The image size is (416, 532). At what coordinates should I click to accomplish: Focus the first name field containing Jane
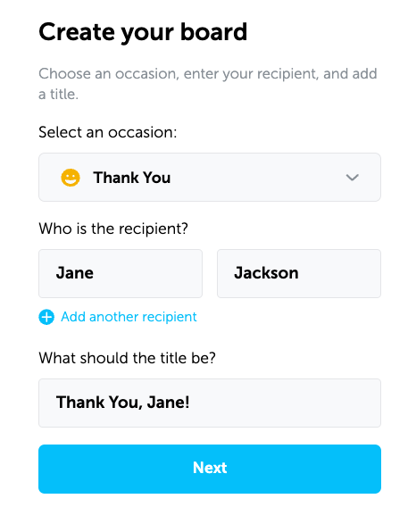pos(121,273)
